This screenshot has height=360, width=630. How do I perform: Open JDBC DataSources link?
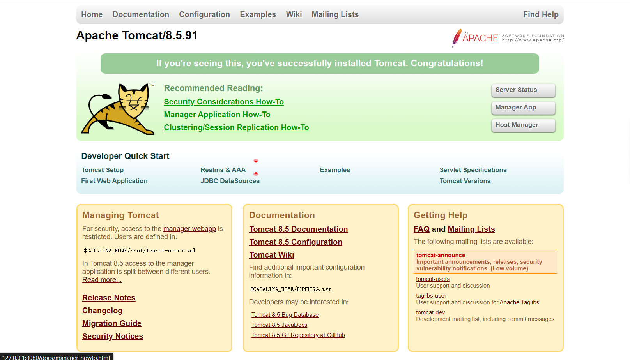click(230, 181)
